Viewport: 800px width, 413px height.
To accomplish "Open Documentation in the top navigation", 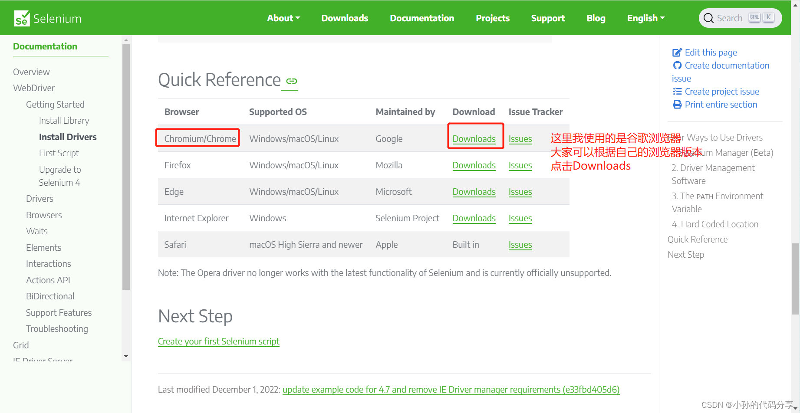I will (422, 18).
